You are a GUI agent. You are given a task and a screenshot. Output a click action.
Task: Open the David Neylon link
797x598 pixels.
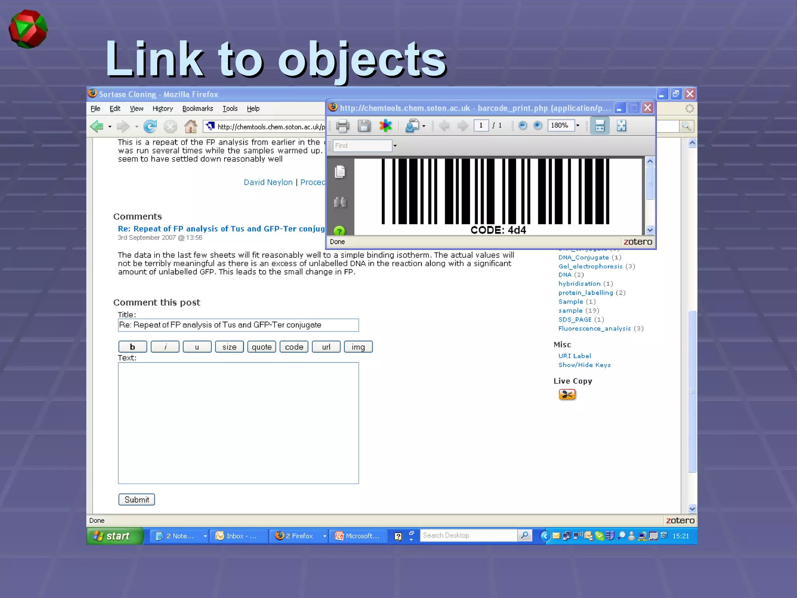pyautogui.click(x=268, y=182)
